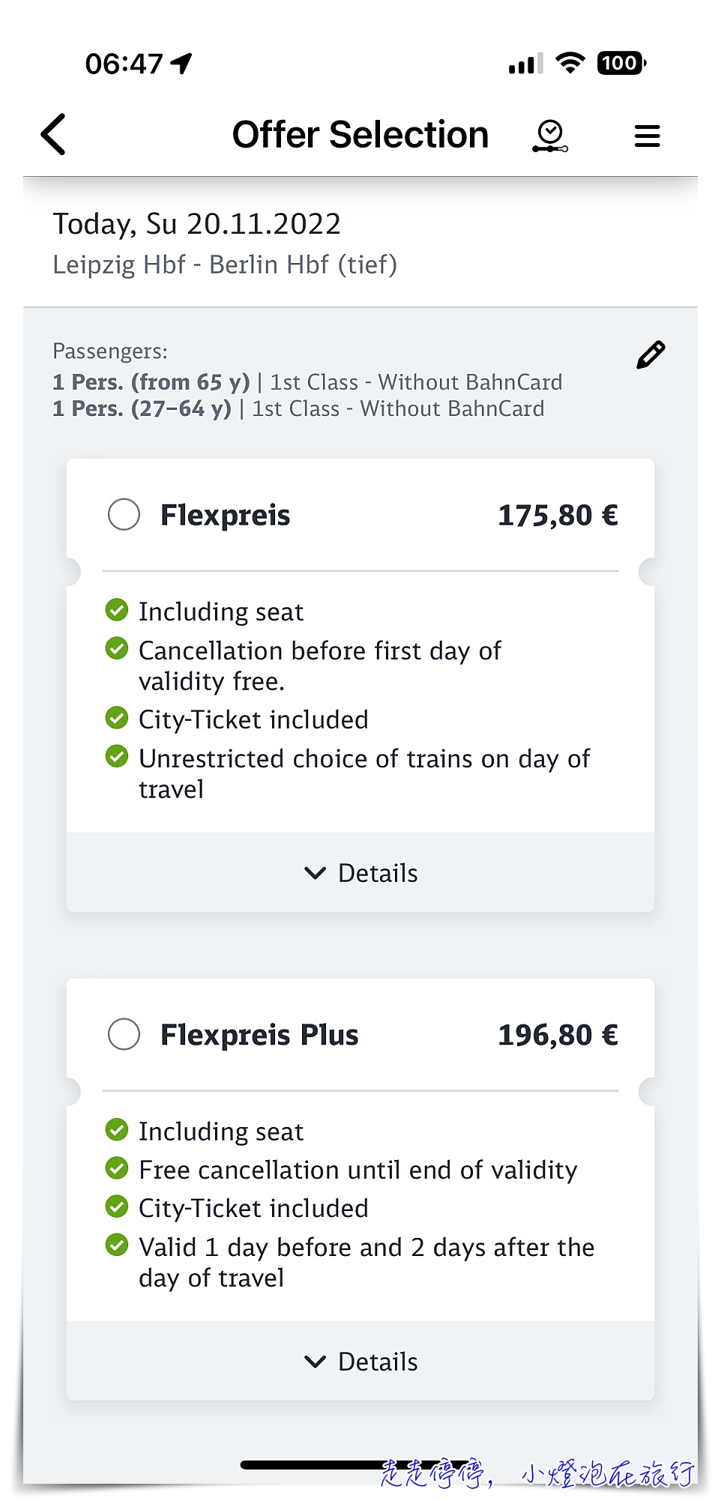Viewport: 721px width, 1507px height.
Task: Tap the cellular signal bars icon
Action: 525,64
